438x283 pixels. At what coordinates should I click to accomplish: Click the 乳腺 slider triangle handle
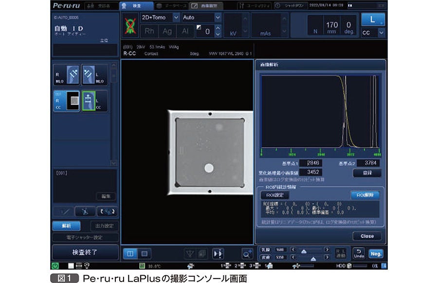[x=304, y=251]
